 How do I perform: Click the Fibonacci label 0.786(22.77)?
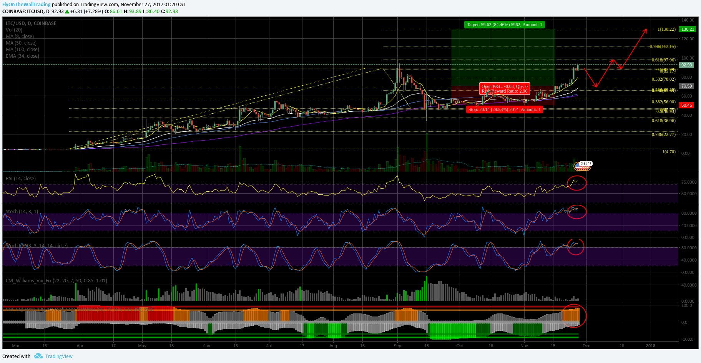664,134
